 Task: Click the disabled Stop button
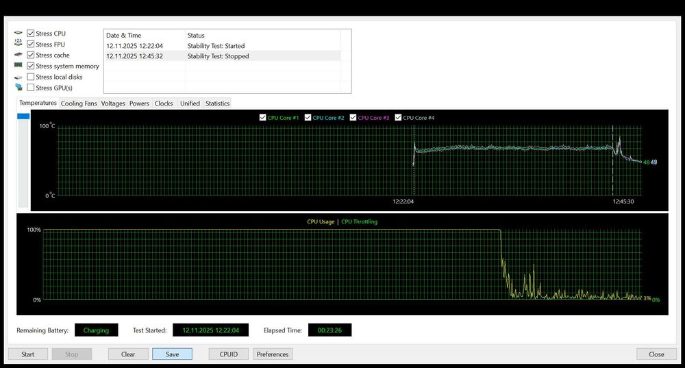pyautogui.click(x=72, y=354)
